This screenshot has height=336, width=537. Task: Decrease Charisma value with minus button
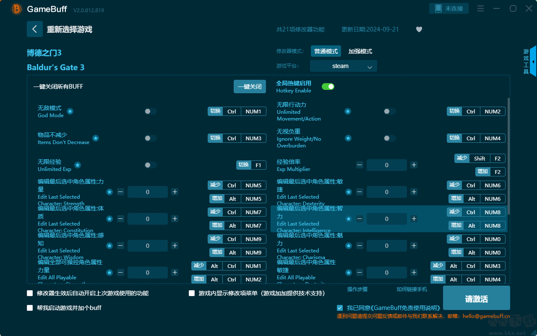pos(360,246)
